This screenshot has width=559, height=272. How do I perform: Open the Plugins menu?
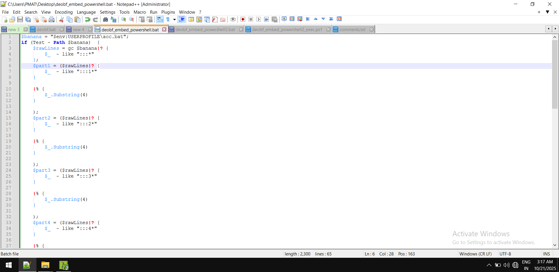[168, 12]
